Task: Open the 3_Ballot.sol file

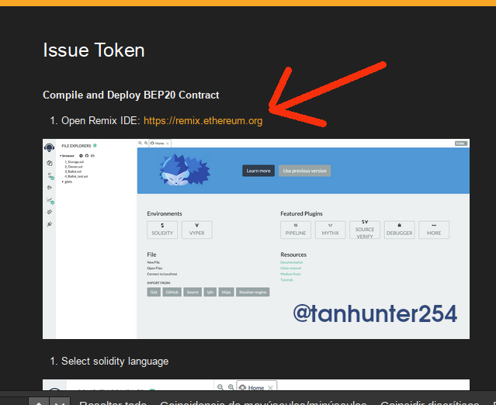Action: (73, 171)
